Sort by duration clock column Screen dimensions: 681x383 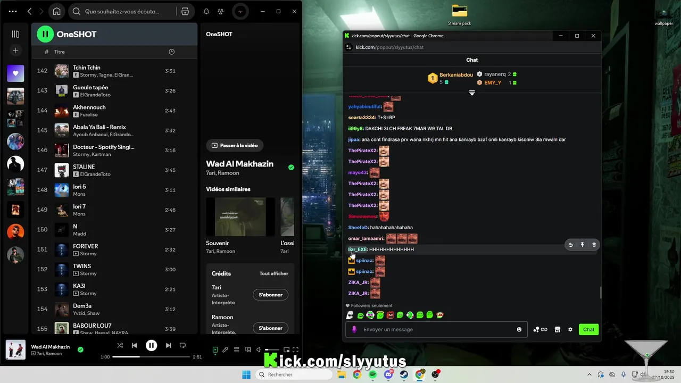(x=171, y=52)
